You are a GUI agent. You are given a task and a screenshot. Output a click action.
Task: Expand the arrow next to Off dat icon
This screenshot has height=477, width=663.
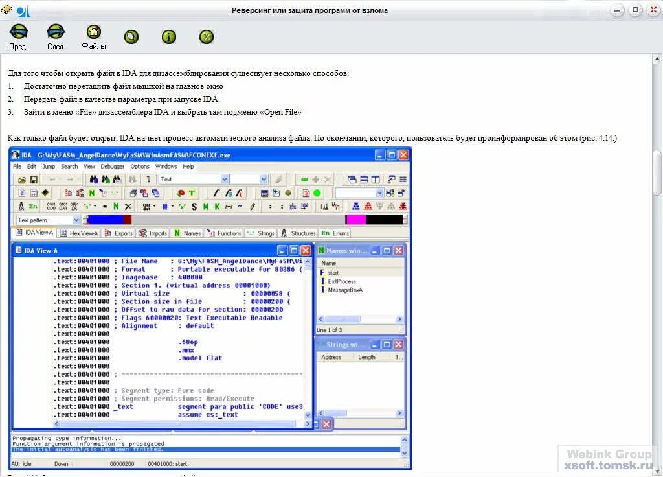click(x=154, y=207)
